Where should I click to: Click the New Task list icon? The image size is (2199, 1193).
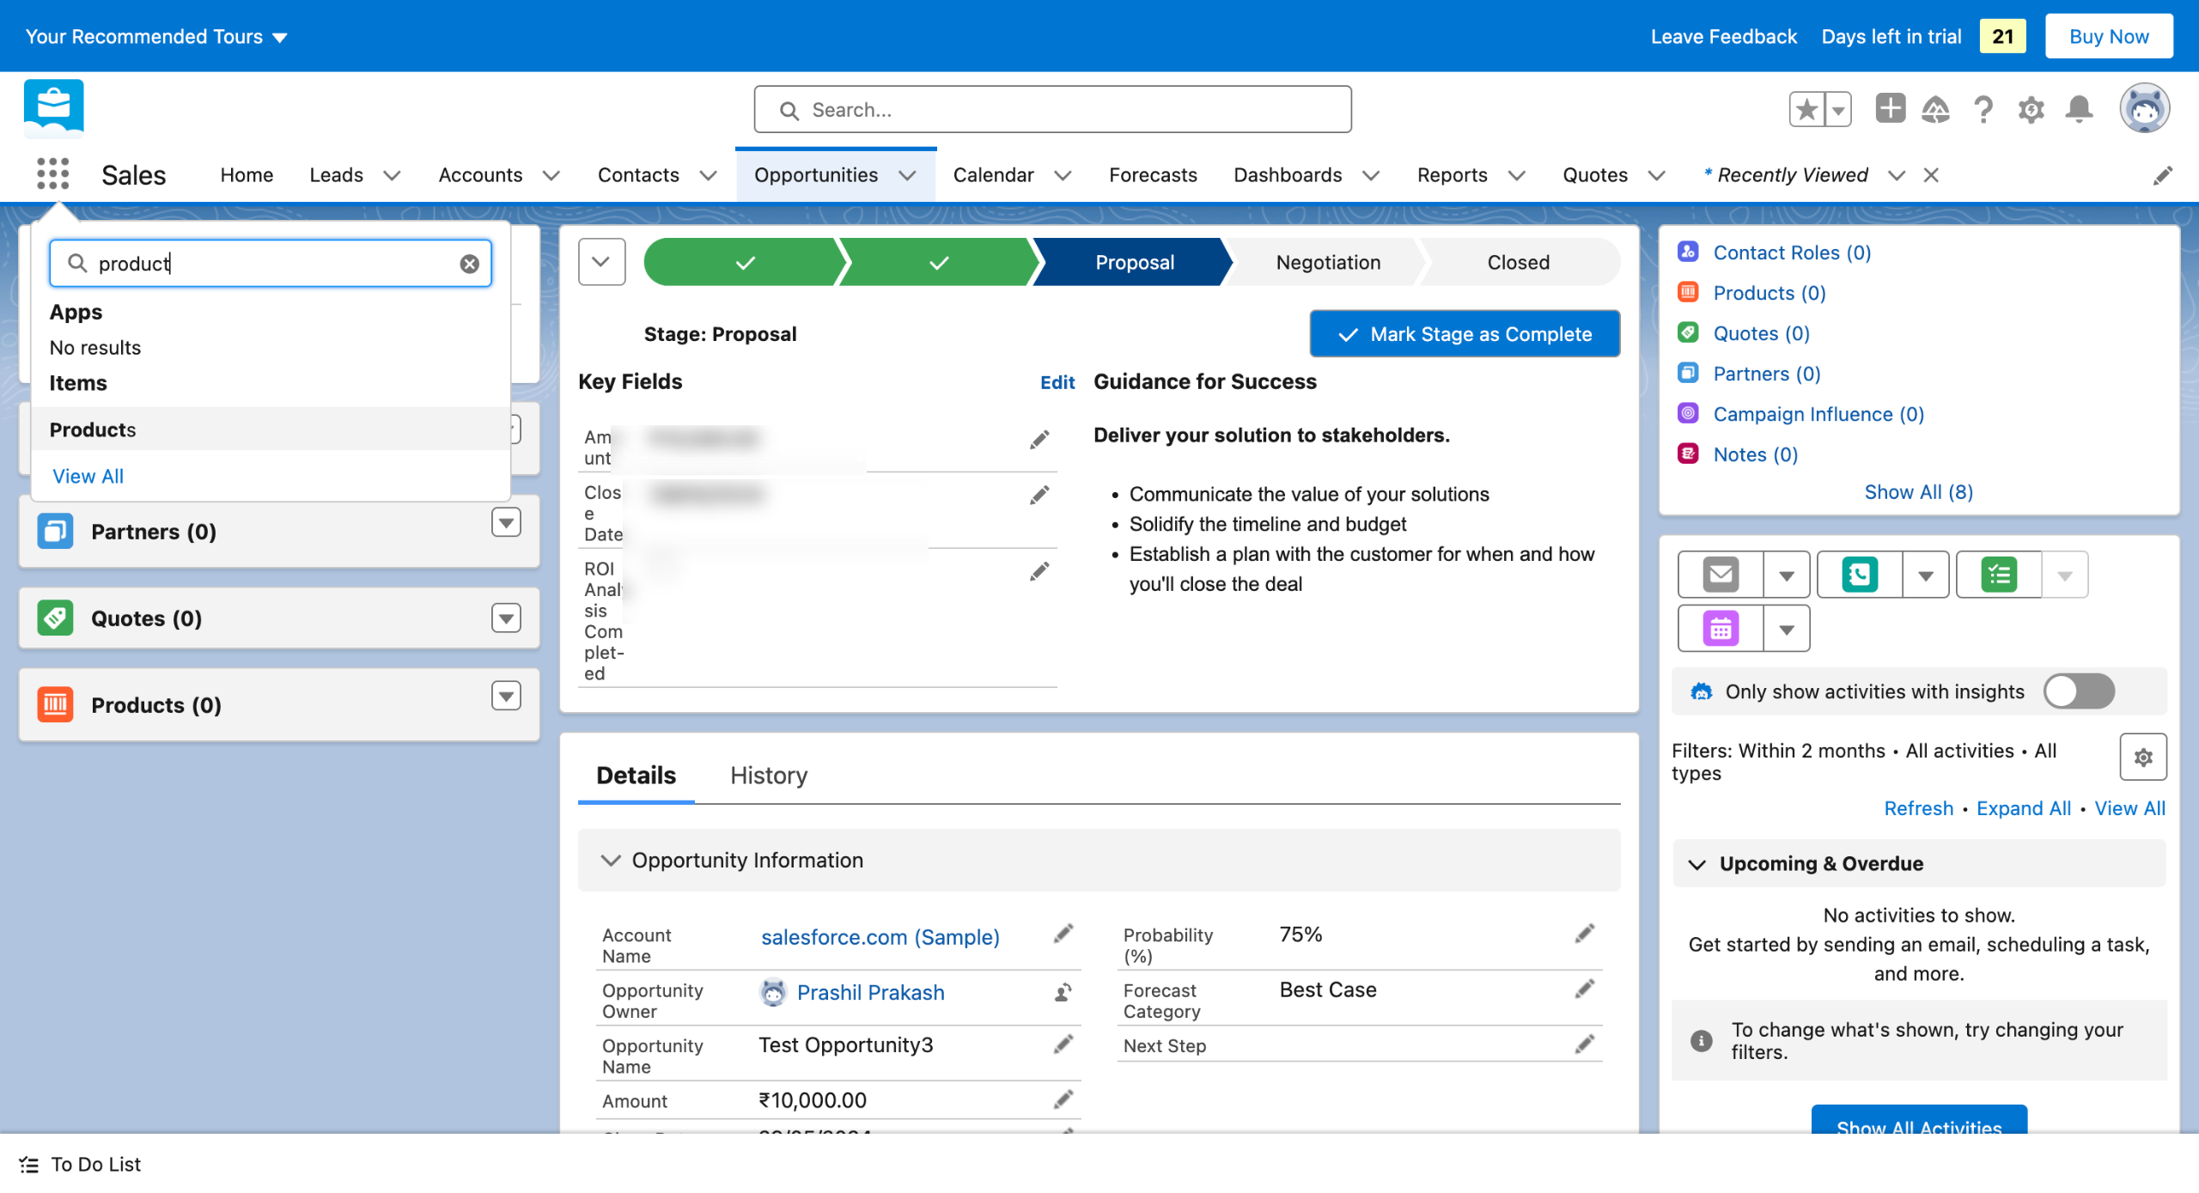(x=1999, y=575)
